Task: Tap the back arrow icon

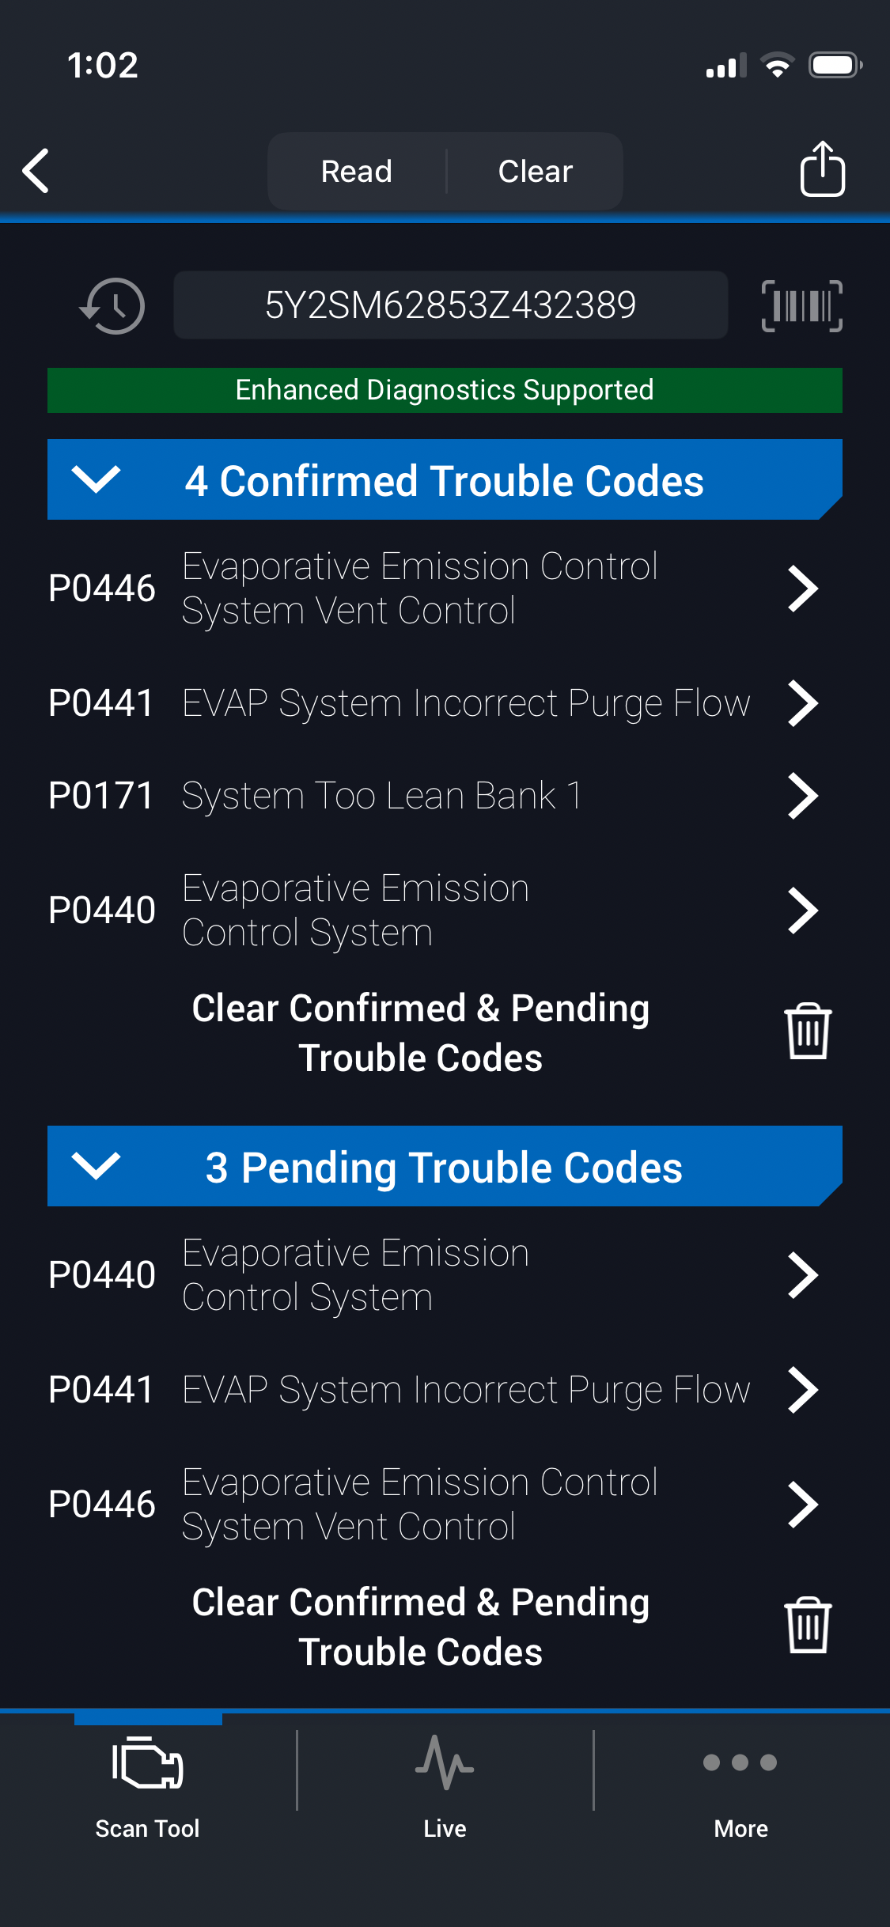Action: click(36, 170)
